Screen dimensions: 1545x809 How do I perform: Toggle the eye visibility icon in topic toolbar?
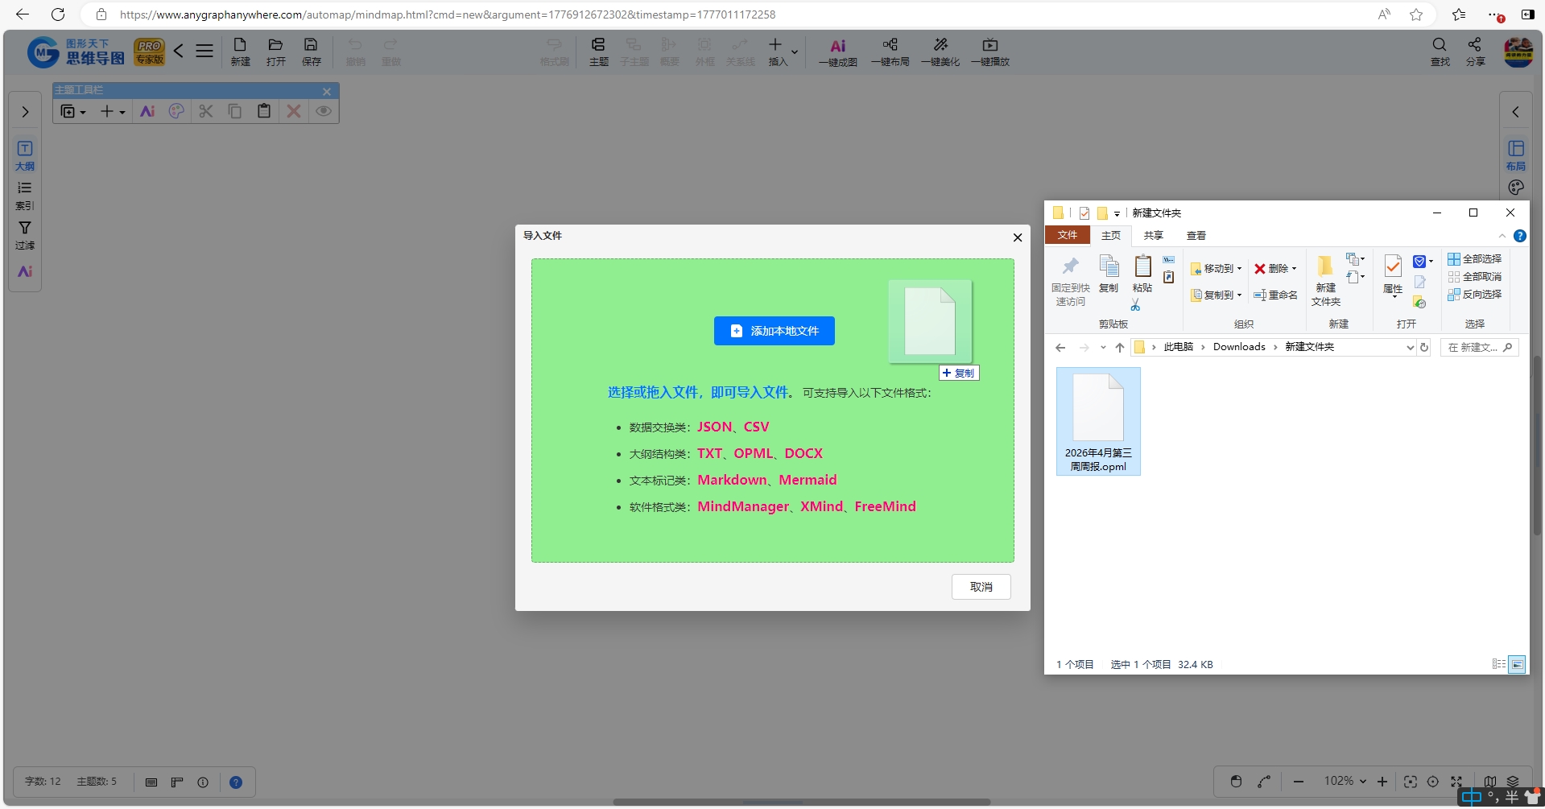pos(324,111)
